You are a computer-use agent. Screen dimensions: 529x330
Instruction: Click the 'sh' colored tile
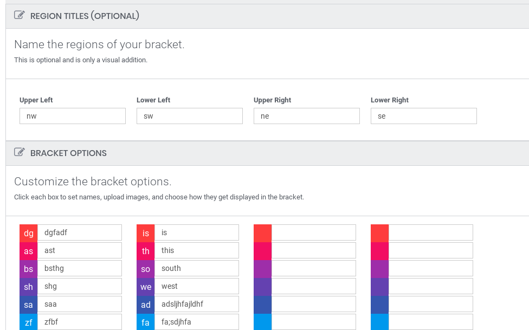coord(28,287)
